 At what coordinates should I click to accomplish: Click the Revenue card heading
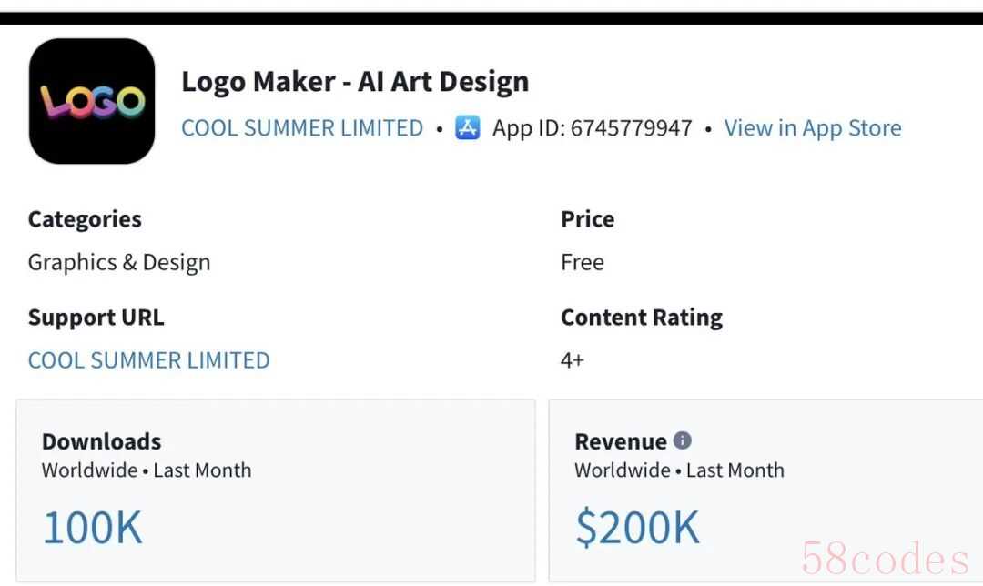coord(621,441)
